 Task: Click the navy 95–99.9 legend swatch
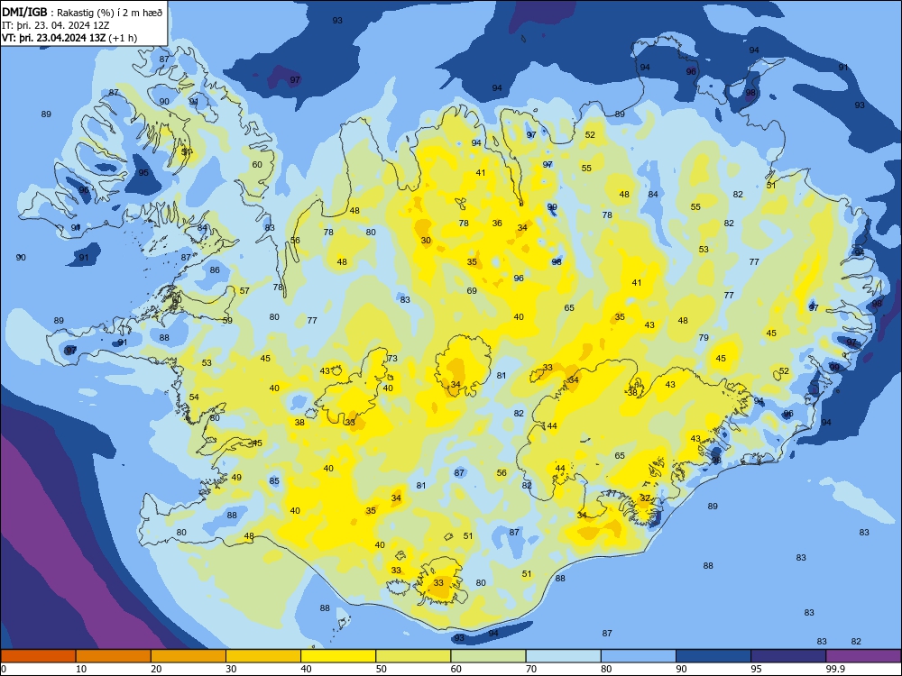click(x=788, y=656)
